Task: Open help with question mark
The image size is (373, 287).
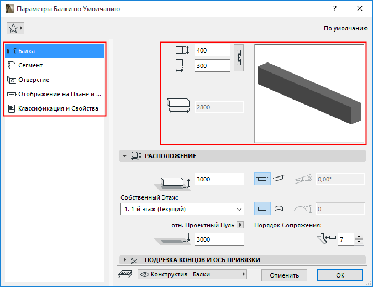Action: click(335, 8)
